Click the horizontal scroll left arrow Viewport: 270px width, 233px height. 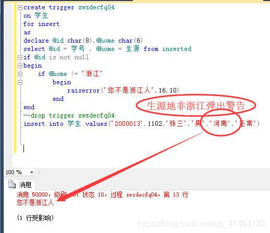tap(40, 172)
